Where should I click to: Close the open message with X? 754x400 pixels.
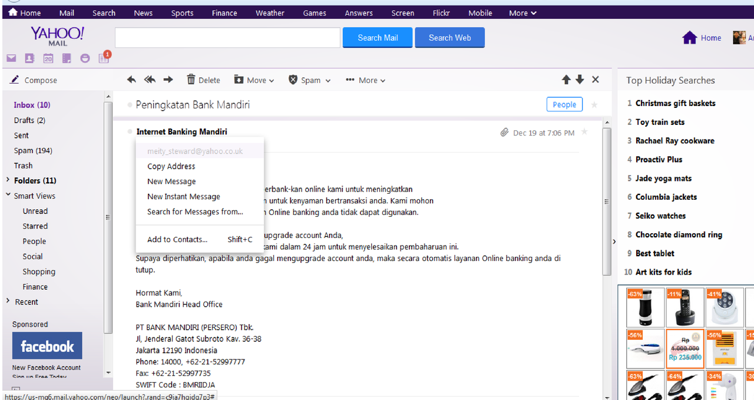[x=596, y=80]
